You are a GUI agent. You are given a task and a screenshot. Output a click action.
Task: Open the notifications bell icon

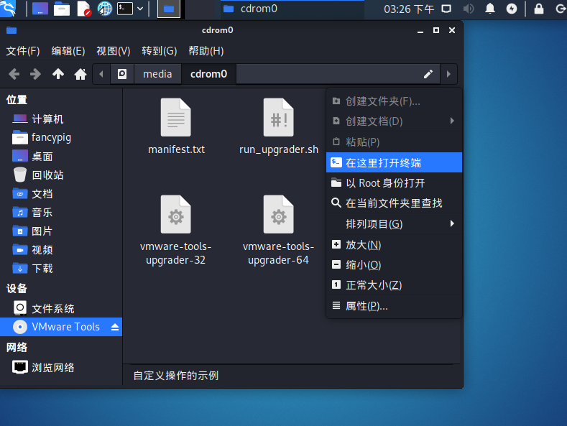[x=490, y=9]
